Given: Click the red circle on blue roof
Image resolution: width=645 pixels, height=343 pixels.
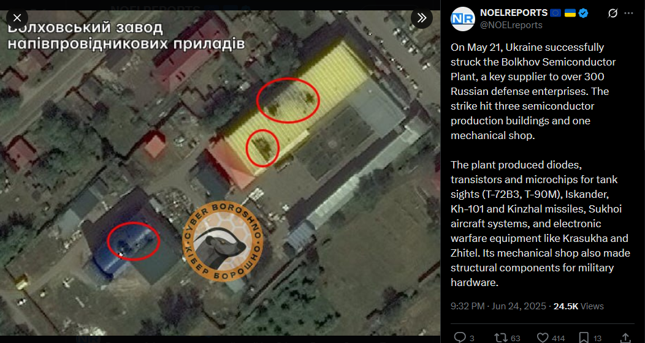Looking at the screenshot, I should point(133,241).
